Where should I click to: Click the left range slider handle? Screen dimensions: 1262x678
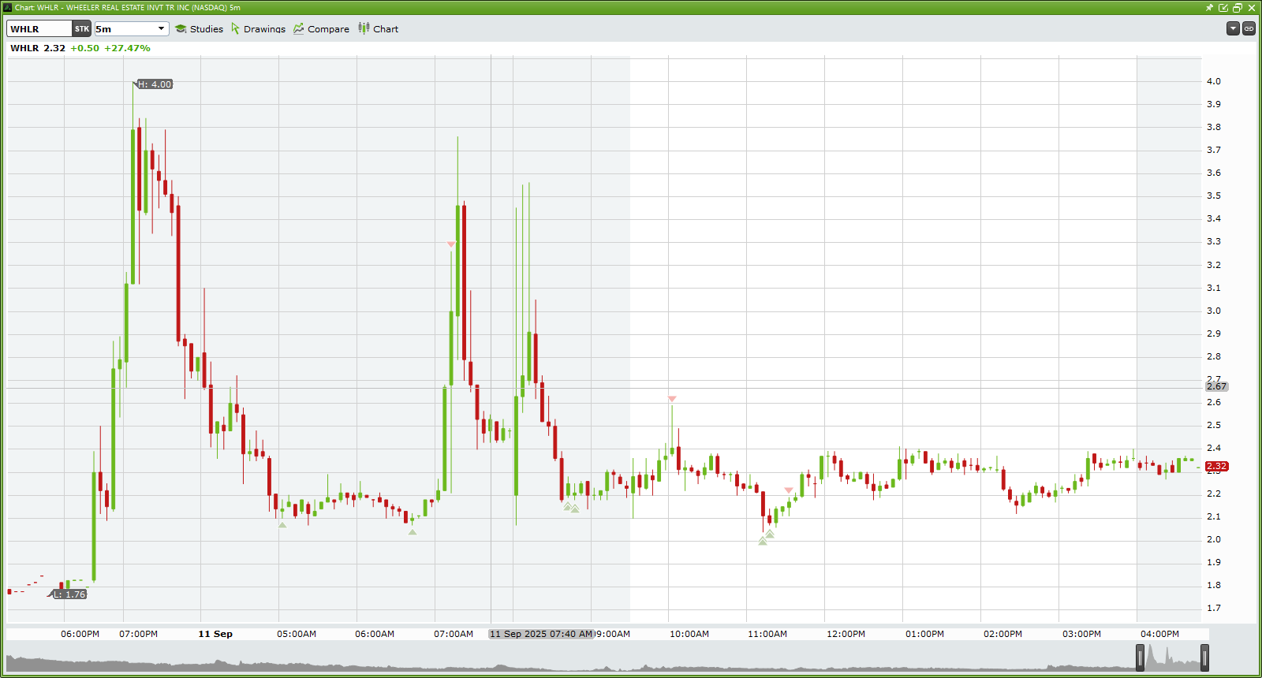(x=1140, y=658)
